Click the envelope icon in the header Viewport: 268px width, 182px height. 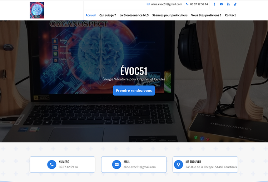(x=148, y=4)
